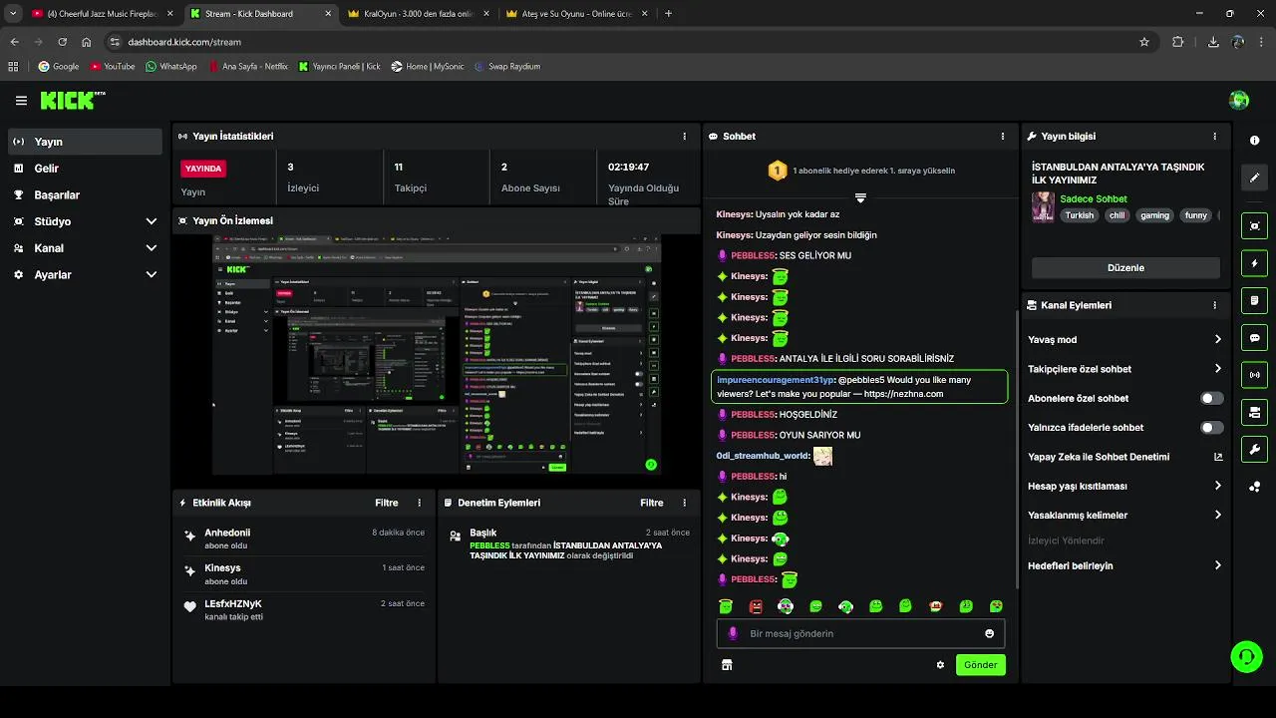The width and height of the screenshot is (1276, 718).
Task: Click the Sadece Sohbet category link
Action: point(1094,198)
